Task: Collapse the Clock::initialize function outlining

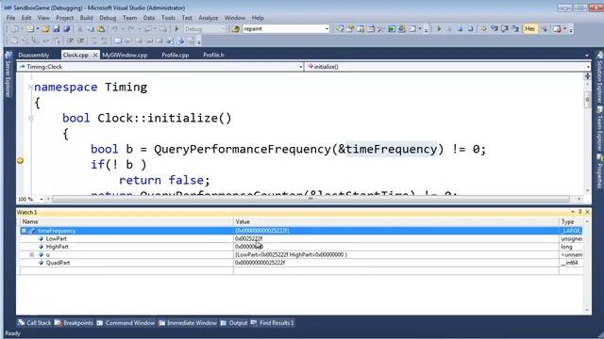Action: [30, 119]
